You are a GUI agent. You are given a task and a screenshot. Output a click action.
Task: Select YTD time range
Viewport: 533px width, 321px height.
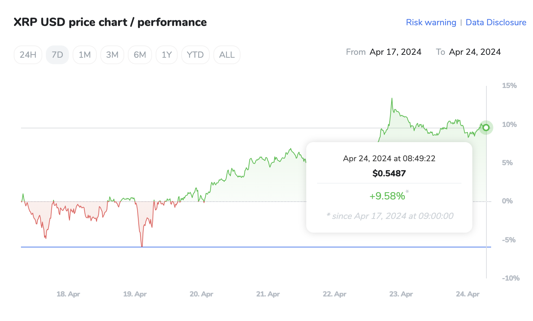(195, 55)
